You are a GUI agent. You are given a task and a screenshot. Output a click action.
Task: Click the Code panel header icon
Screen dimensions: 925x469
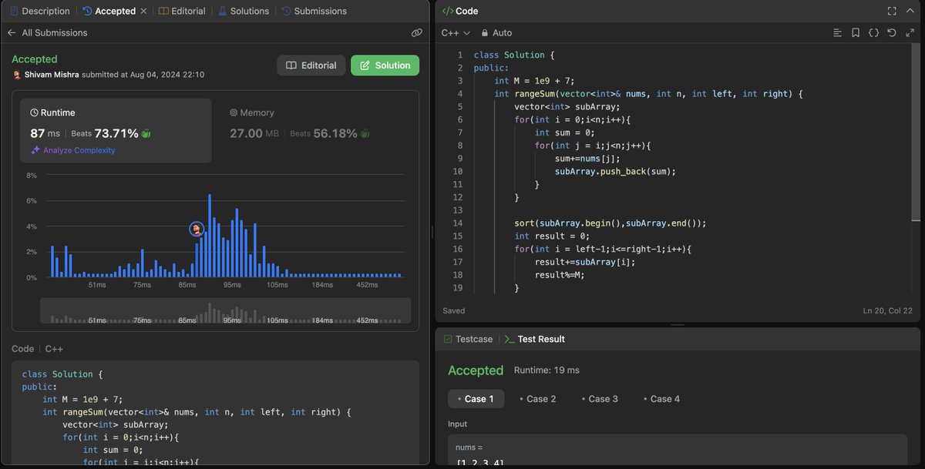pyautogui.click(x=448, y=11)
